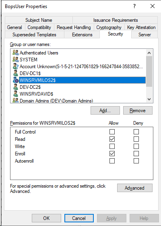Click the SYSTEM account icon
161x226 pixels.
(x=16, y=59)
